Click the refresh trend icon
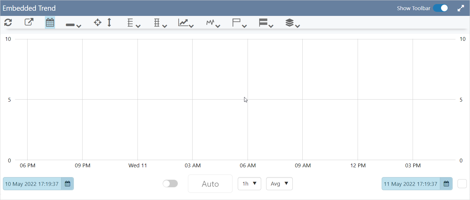Image resolution: width=470 pixels, height=200 pixels. 8,22
